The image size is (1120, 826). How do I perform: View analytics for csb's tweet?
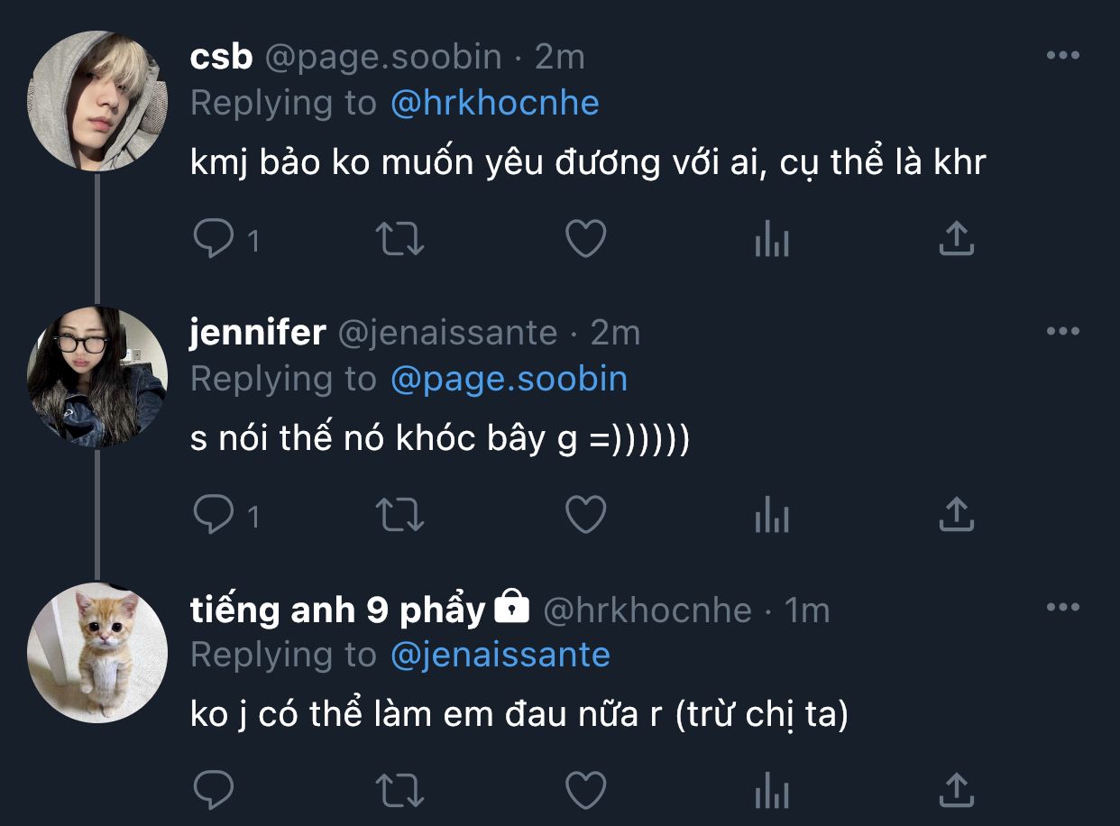771,241
